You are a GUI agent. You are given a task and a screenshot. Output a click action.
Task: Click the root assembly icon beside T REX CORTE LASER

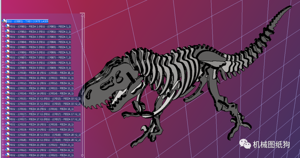click(x=4, y=21)
